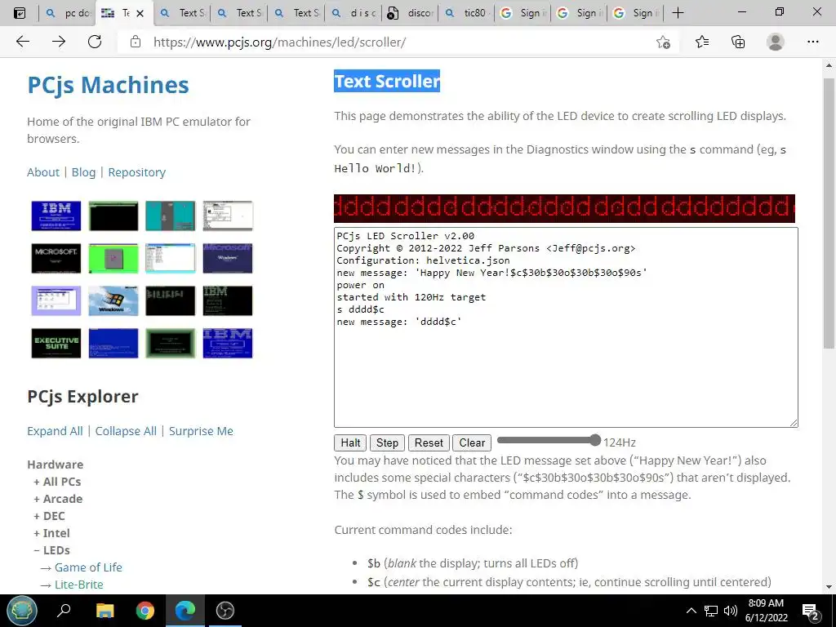Show hidden system tray icons

(691, 611)
